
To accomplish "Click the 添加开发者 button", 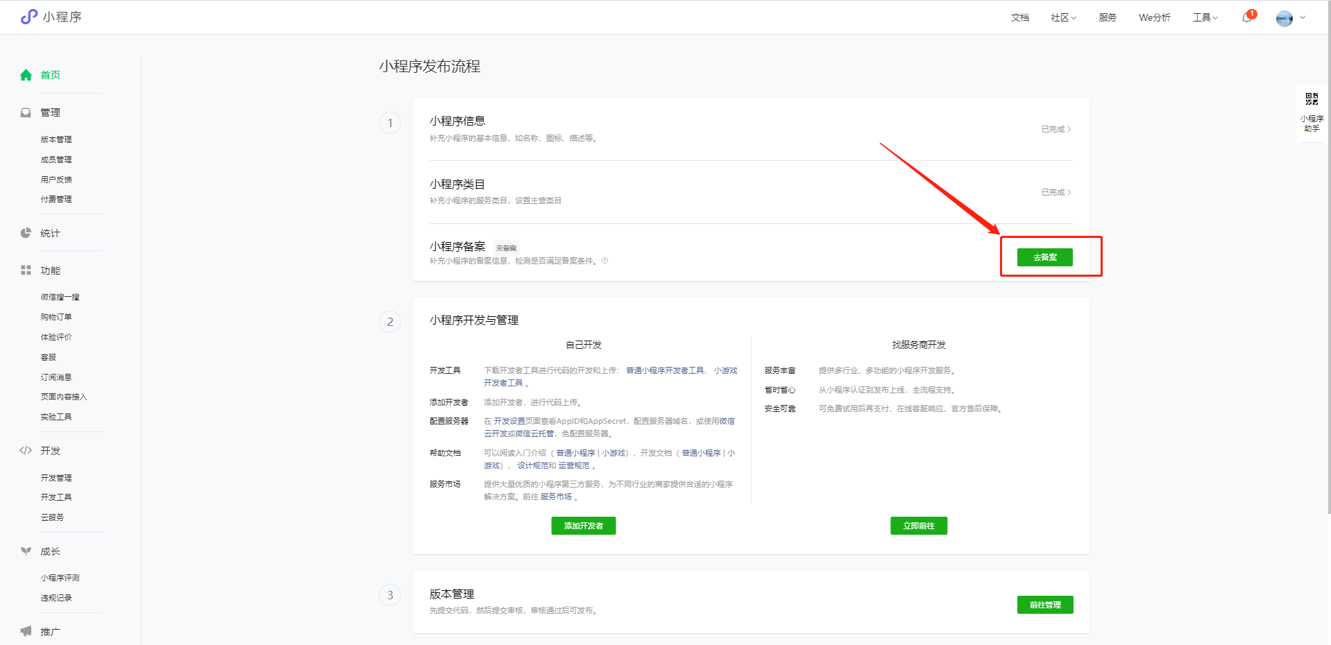I will 584,526.
